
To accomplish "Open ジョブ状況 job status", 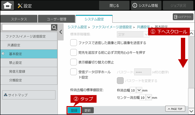I will click(178, 6).
